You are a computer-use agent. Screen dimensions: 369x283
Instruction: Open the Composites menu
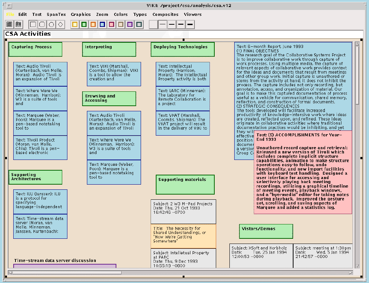tap(165, 14)
